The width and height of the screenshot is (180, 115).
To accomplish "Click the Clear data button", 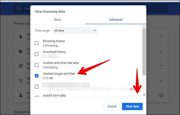I will click(132, 107).
